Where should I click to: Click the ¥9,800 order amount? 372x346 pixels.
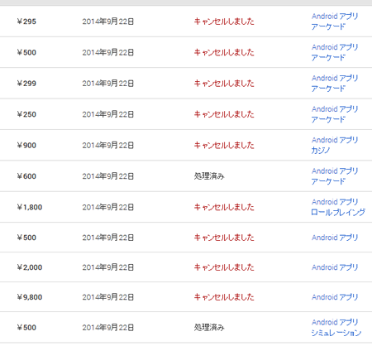tap(30, 297)
